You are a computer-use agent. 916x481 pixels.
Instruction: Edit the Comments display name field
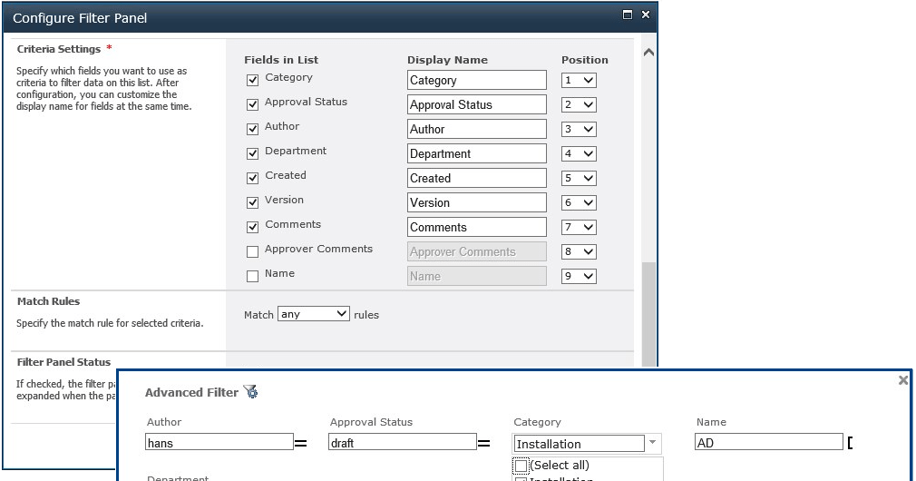(x=477, y=228)
